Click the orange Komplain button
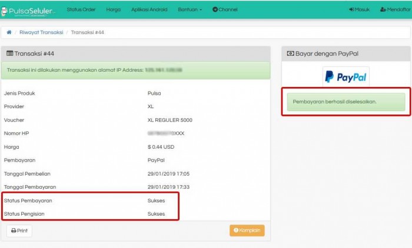This screenshot has height=248, width=412. coord(247,230)
